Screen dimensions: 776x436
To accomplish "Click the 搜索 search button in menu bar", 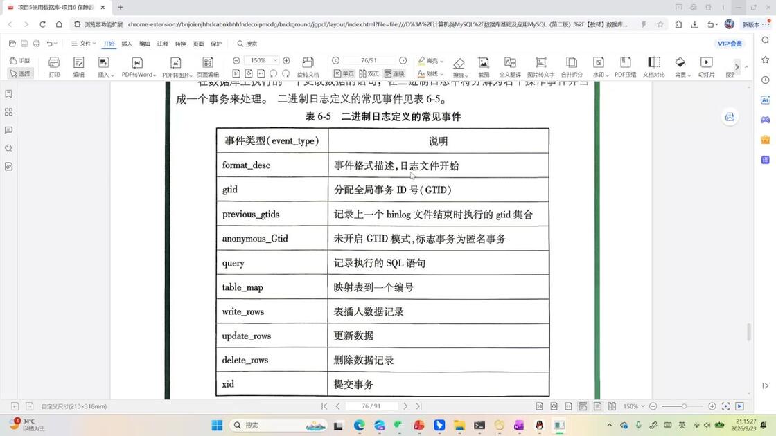I will tap(247, 44).
